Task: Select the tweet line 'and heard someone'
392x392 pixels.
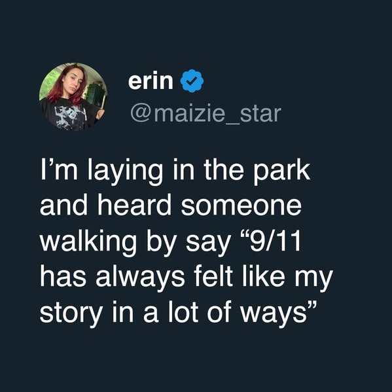Action: (x=171, y=207)
